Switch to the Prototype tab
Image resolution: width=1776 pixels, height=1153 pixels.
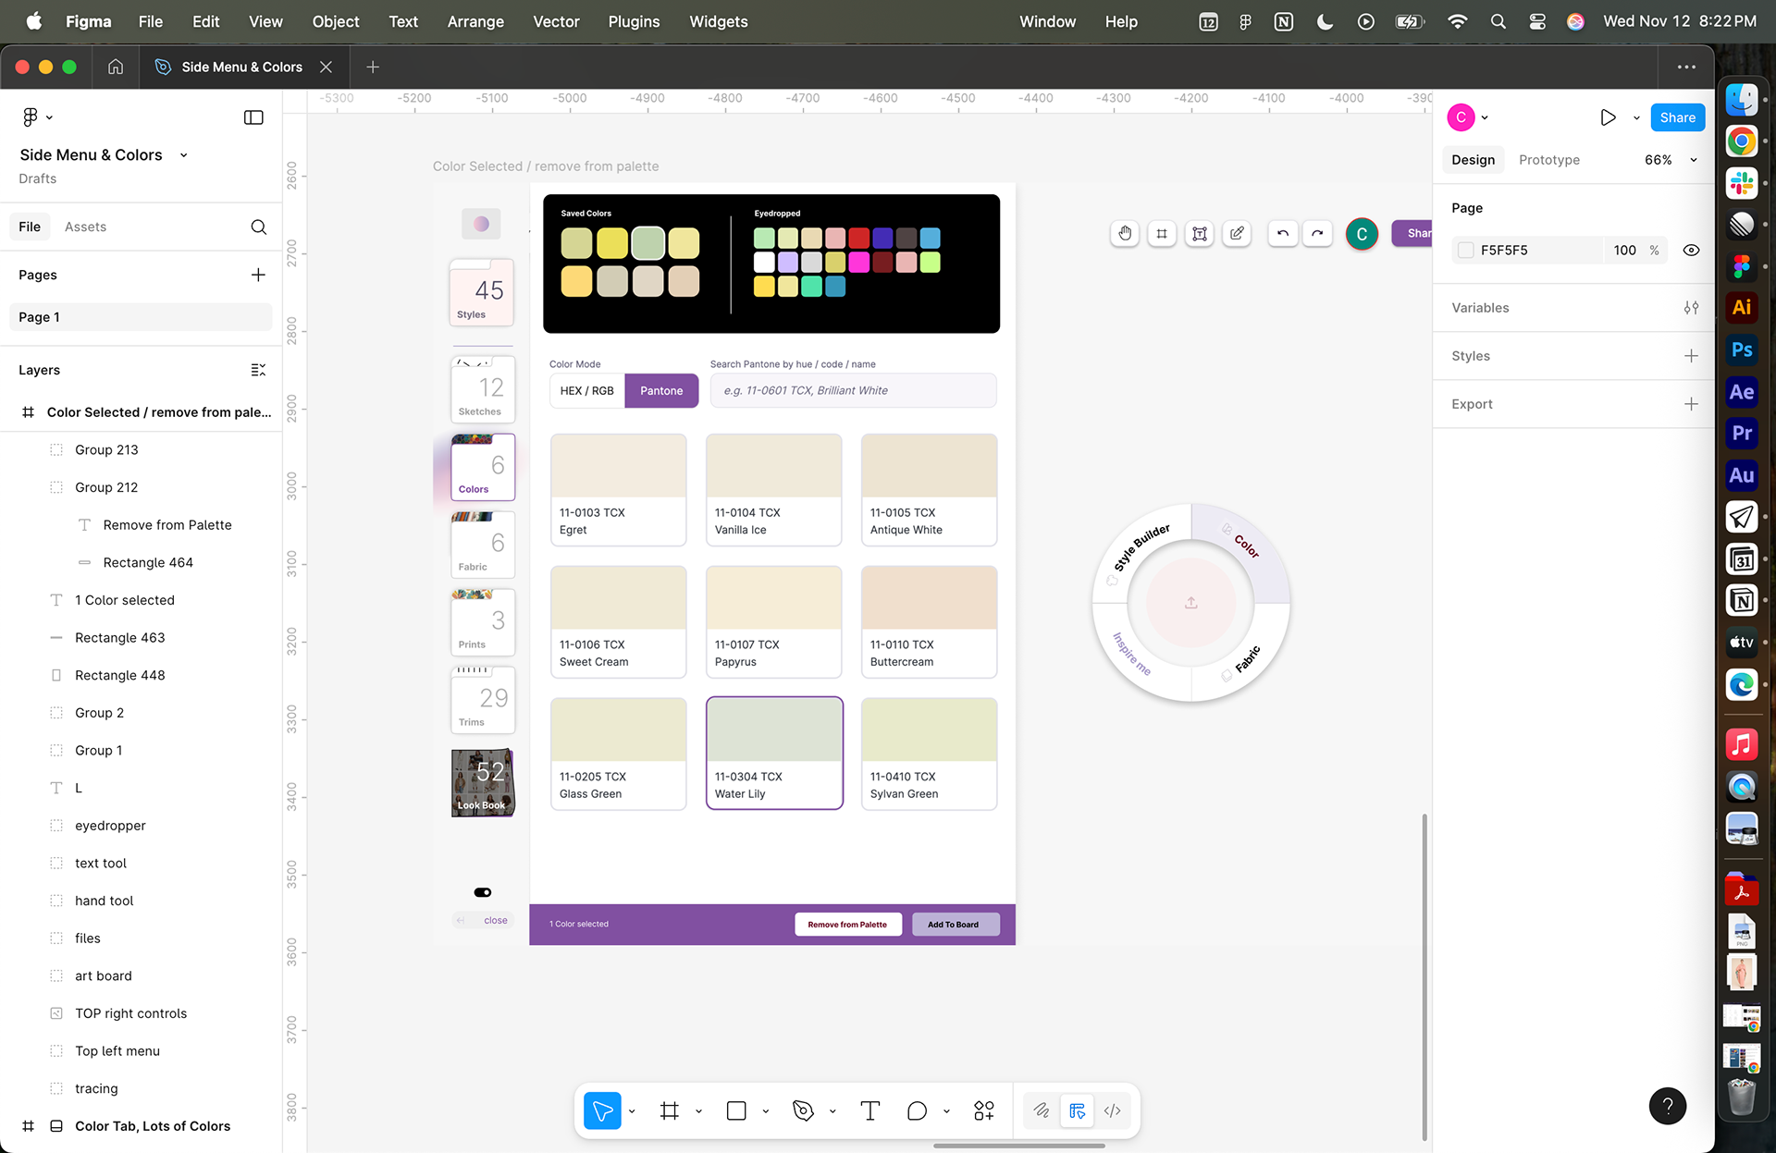1548,160
